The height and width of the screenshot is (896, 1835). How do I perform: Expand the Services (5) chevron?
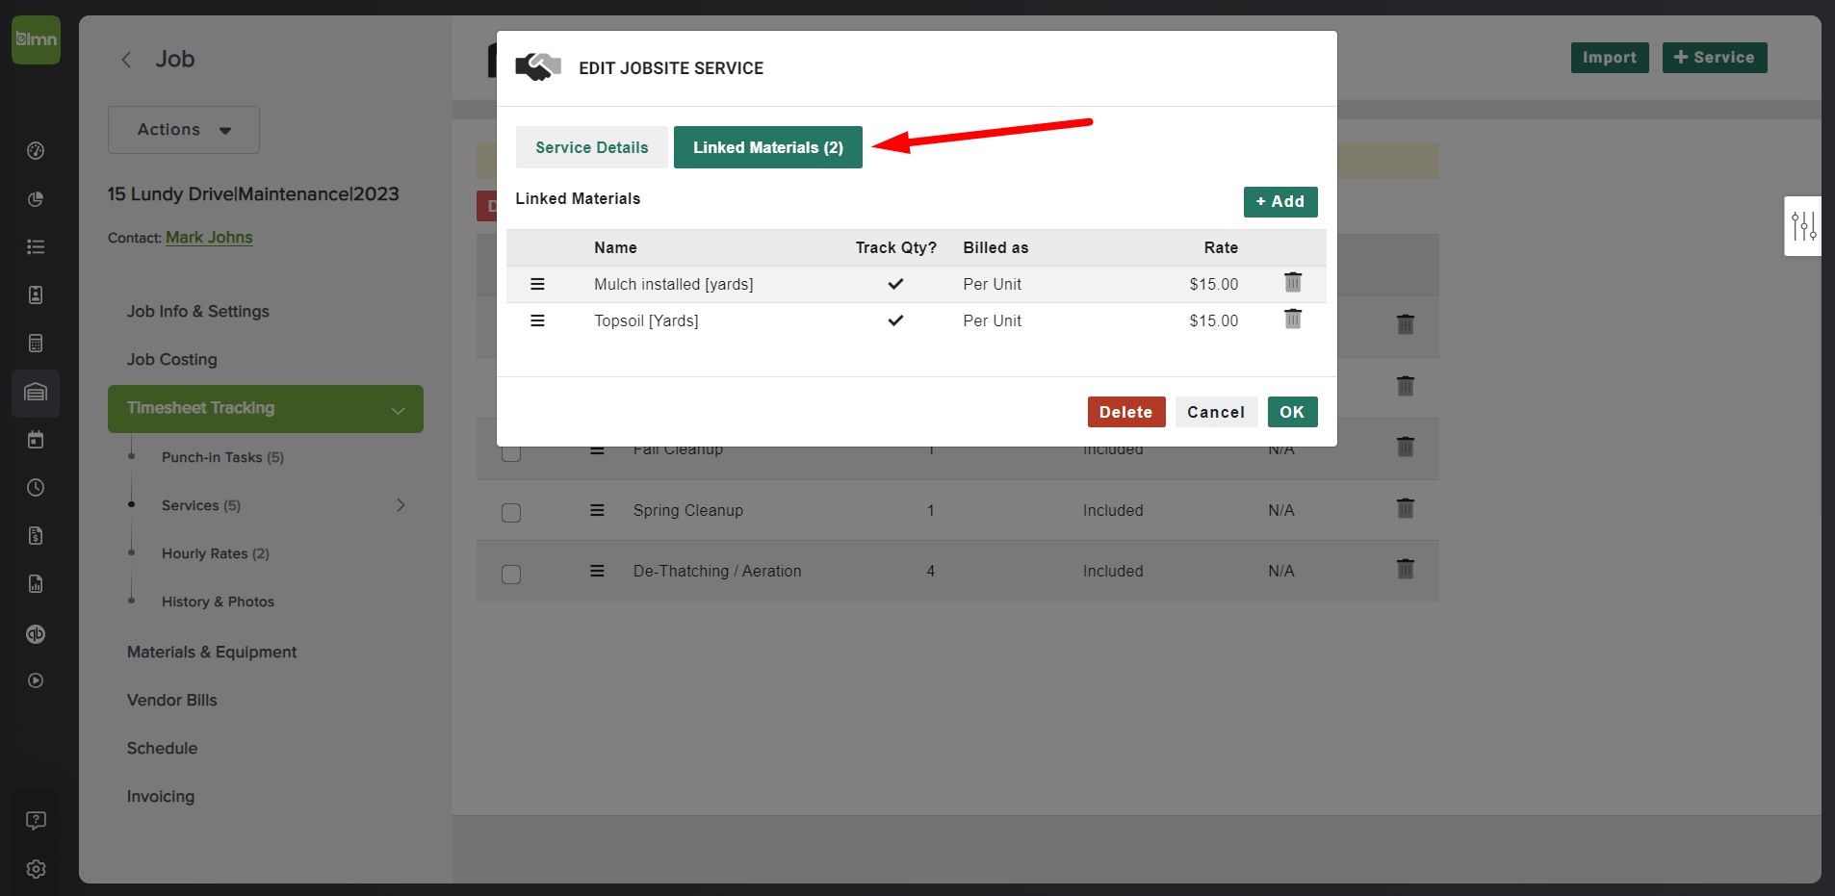pyautogui.click(x=401, y=505)
